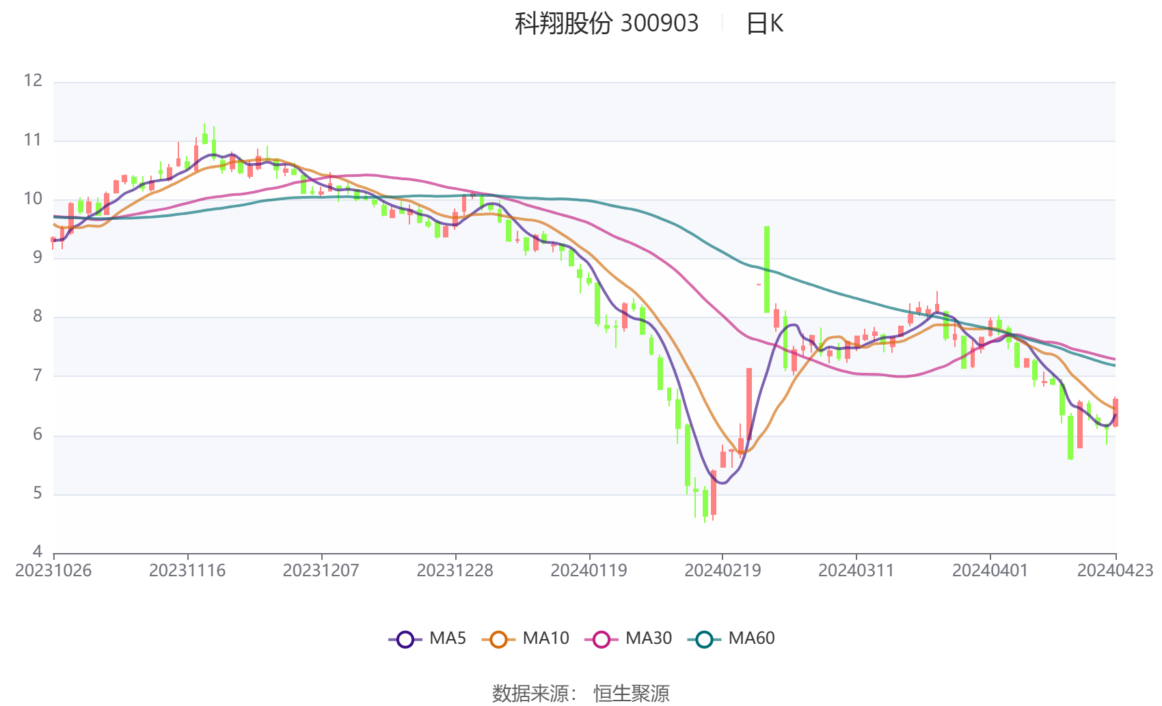The width and height of the screenshot is (1162, 706).
Task: Click the chart title 科翔股份 300903
Action: 606,24
